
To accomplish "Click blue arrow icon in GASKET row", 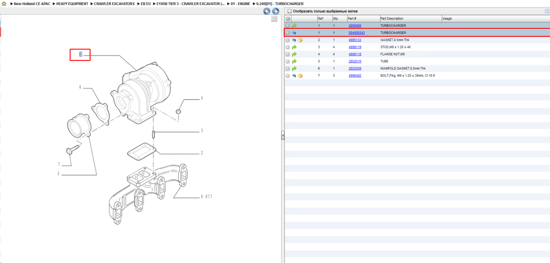I will pos(294,40).
